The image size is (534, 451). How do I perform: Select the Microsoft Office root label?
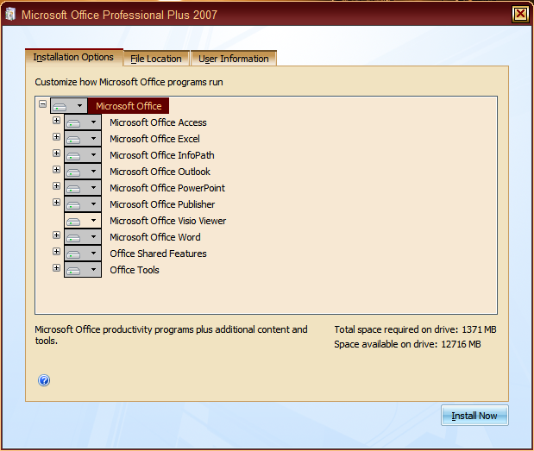coord(129,106)
